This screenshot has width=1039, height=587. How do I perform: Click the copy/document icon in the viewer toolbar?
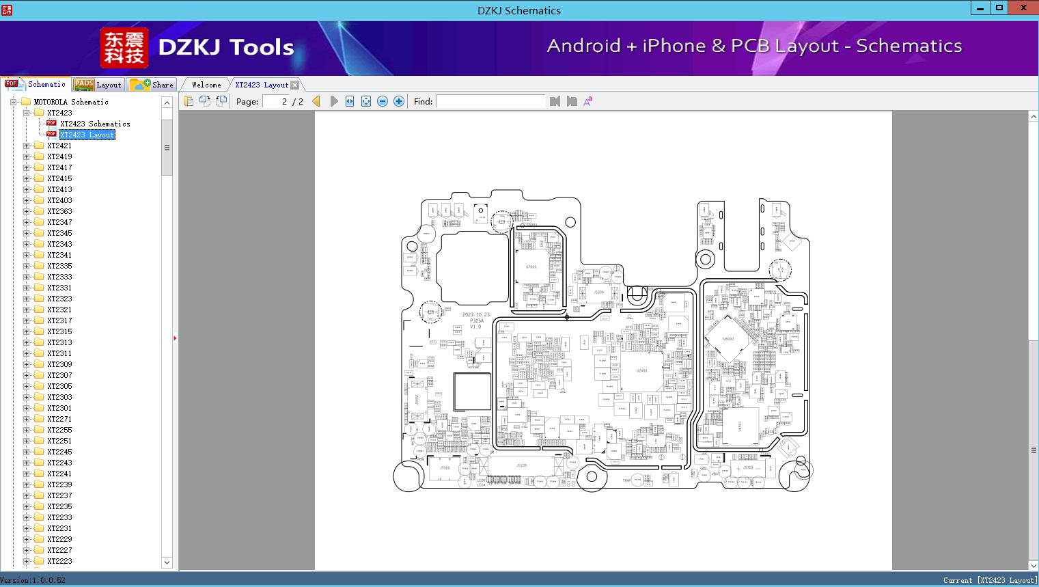[x=189, y=101]
